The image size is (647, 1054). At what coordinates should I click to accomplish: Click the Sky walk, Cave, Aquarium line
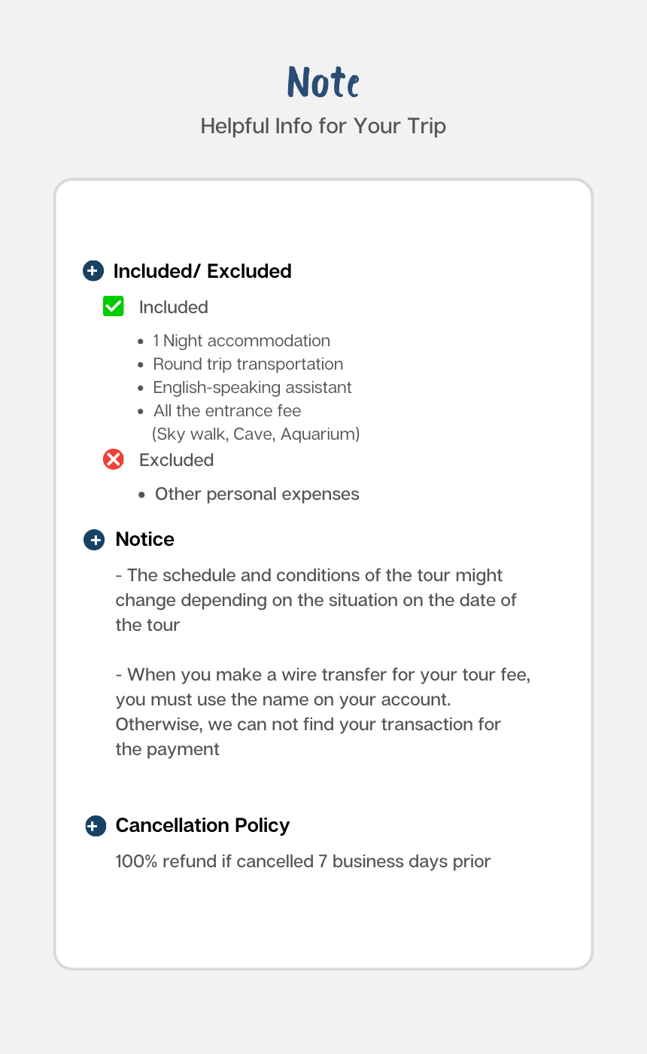(256, 434)
